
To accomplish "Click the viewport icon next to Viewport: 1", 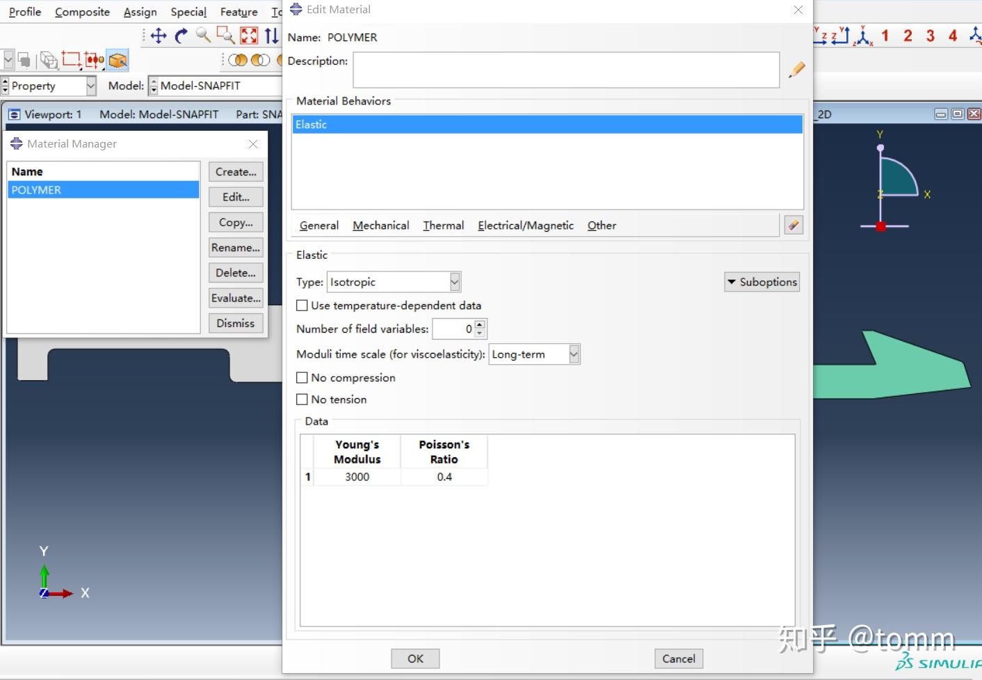I will pyautogui.click(x=14, y=114).
